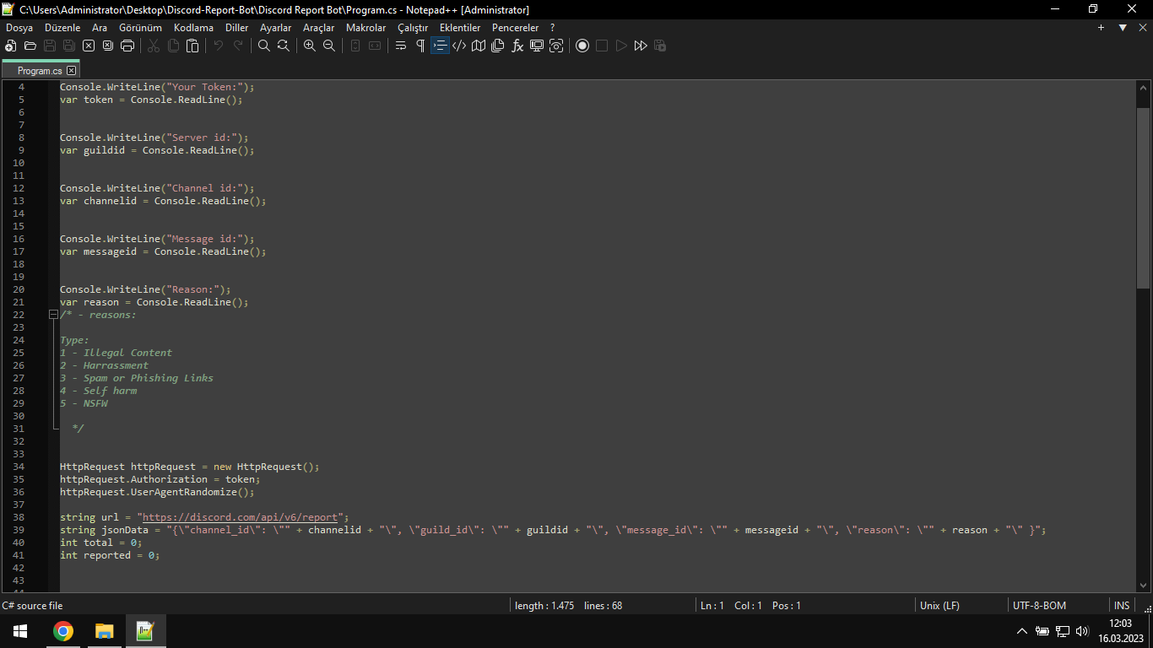Toggle the INS insert mode indicator
This screenshot has height=648, width=1153.
[x=1122, y=606]
